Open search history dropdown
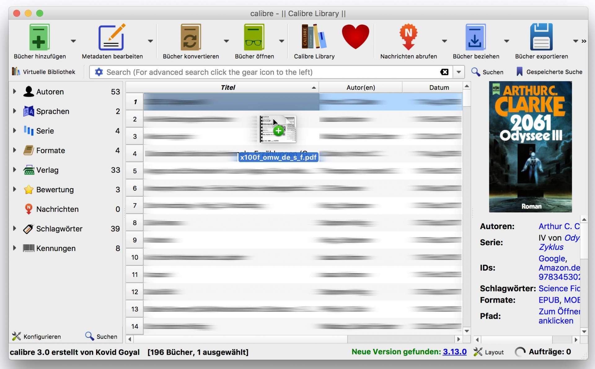 click(458, 72)
